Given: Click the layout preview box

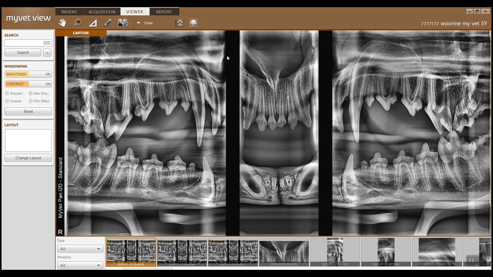Looking at the screenshot, I should 28,141.
